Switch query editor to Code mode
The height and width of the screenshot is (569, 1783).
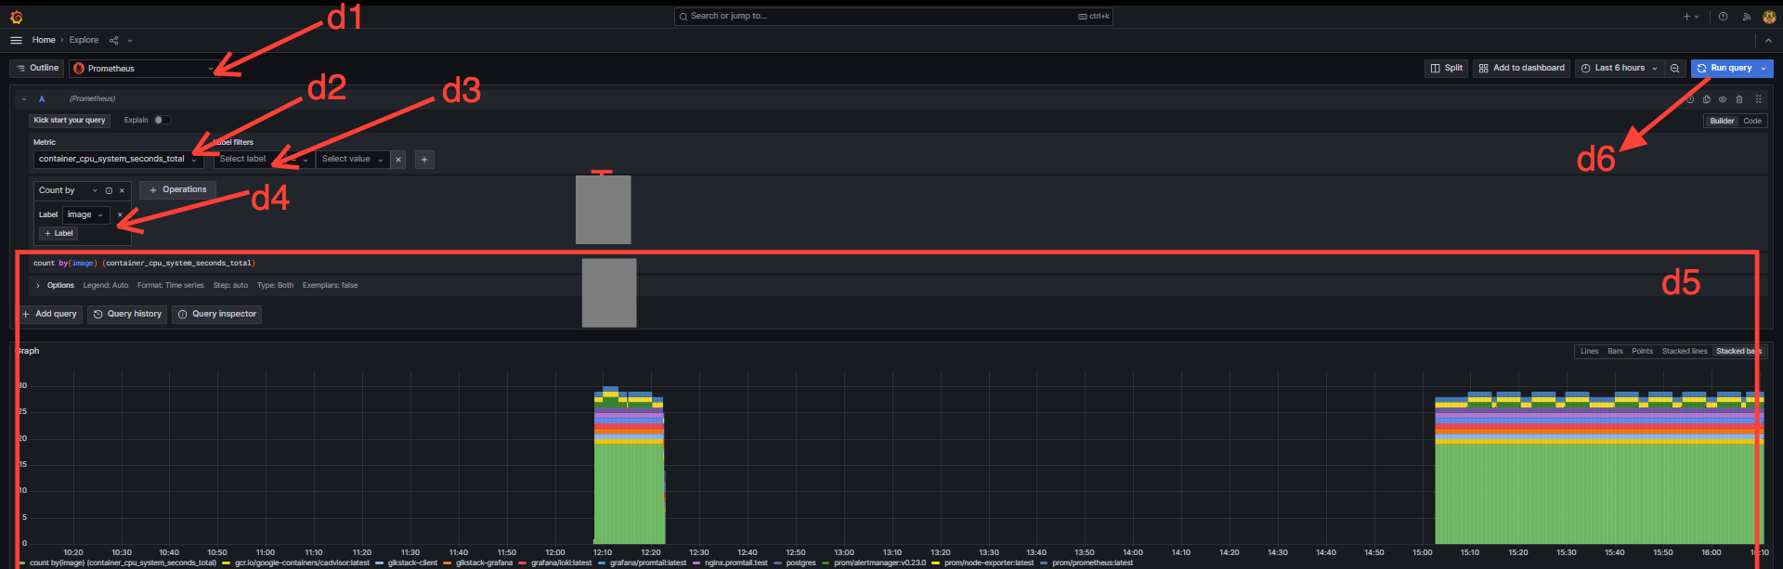[1752, 121]
